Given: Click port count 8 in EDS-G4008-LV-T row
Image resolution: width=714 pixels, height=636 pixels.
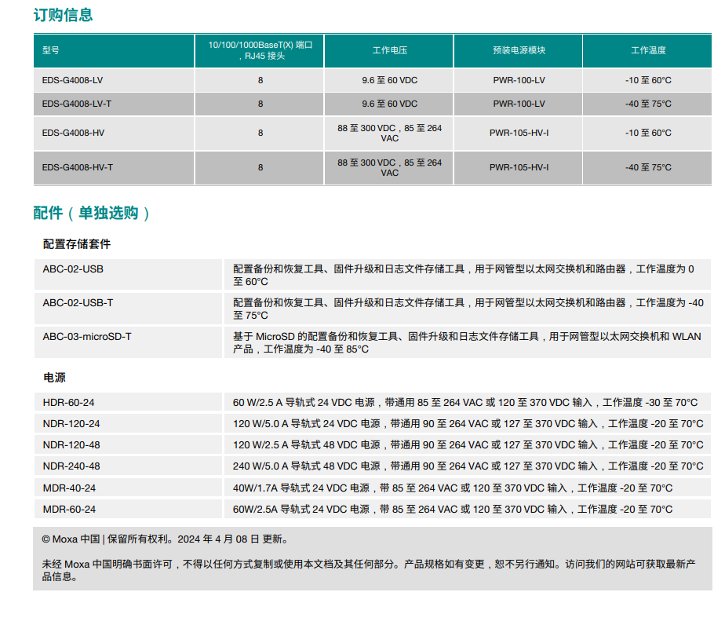Looking at the screenshot, I should coord(260,104).
